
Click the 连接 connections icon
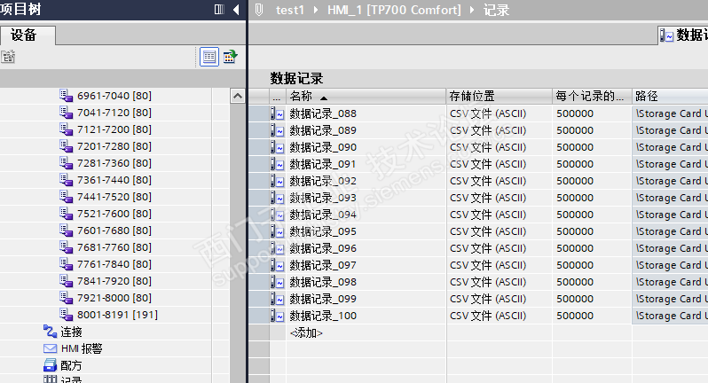[x=50, y=331]
